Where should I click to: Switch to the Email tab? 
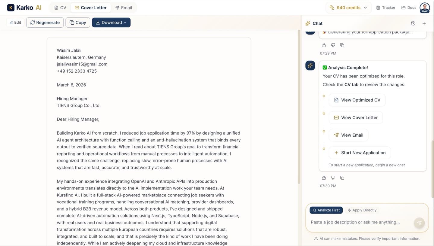[124, 8]
